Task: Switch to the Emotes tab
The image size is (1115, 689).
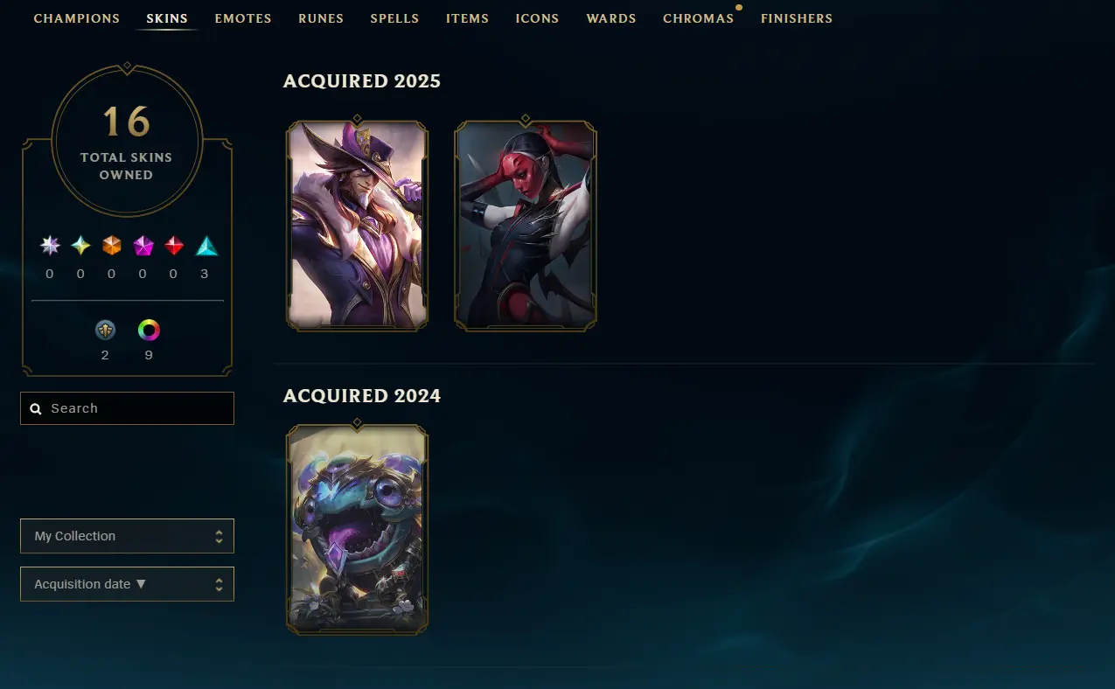Action: tap(243, 18)
